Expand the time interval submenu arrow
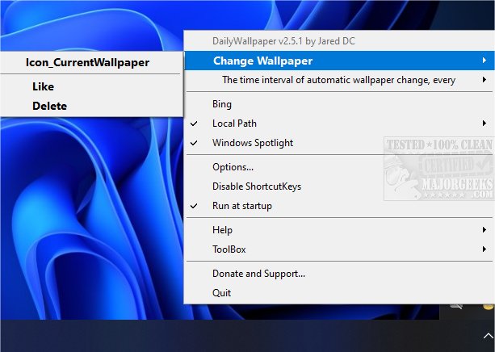Viewport: 495px width, 352px height. pyautogui.click(x=484, y=80)
